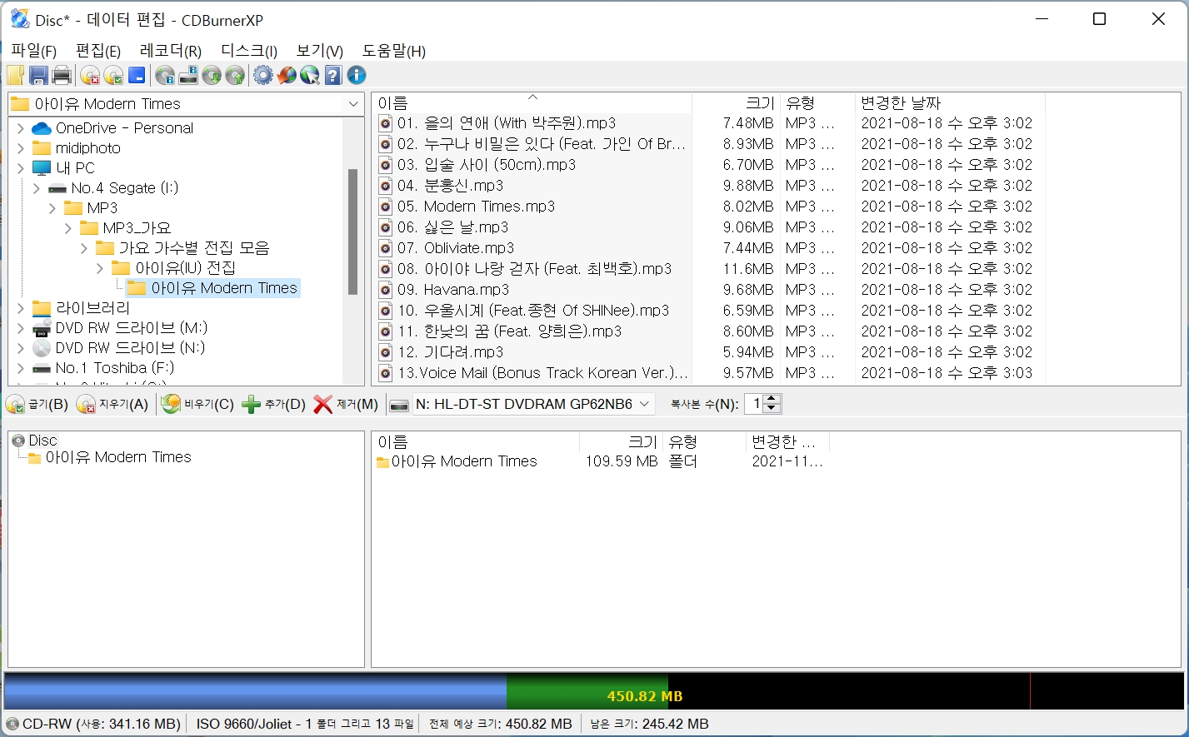Click the open folder toolbar icon

click(x=16, y=76)
